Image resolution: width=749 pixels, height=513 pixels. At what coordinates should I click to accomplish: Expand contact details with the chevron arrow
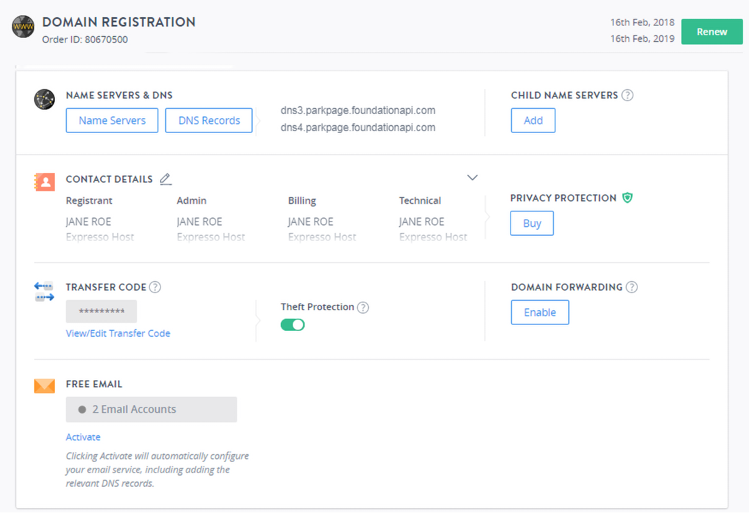472,178
